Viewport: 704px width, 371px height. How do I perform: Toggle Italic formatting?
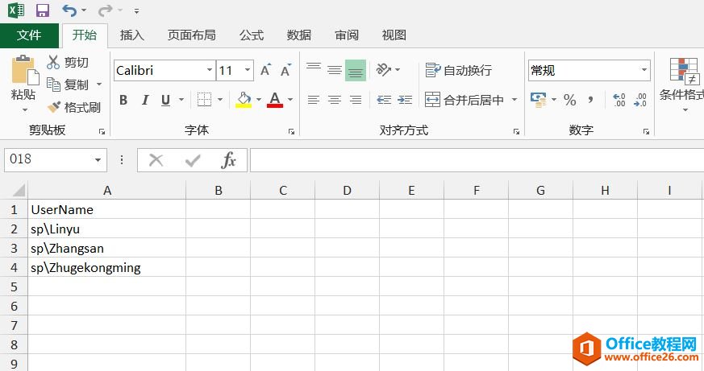click(145, 100)
